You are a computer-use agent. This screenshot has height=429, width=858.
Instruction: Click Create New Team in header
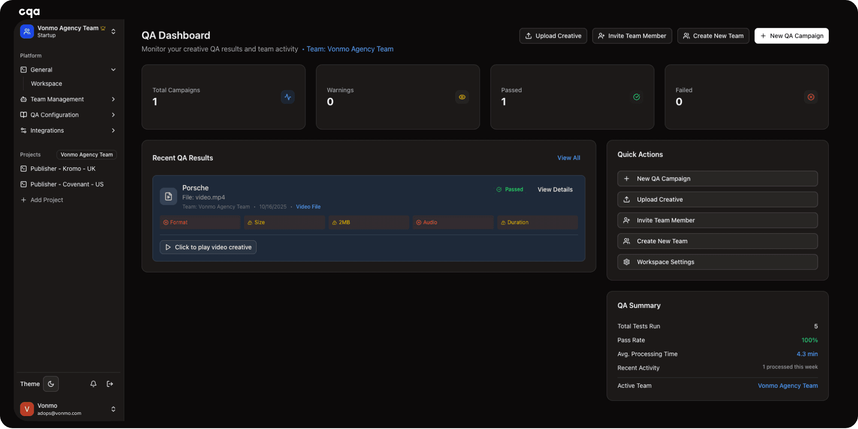click(713, 36)
